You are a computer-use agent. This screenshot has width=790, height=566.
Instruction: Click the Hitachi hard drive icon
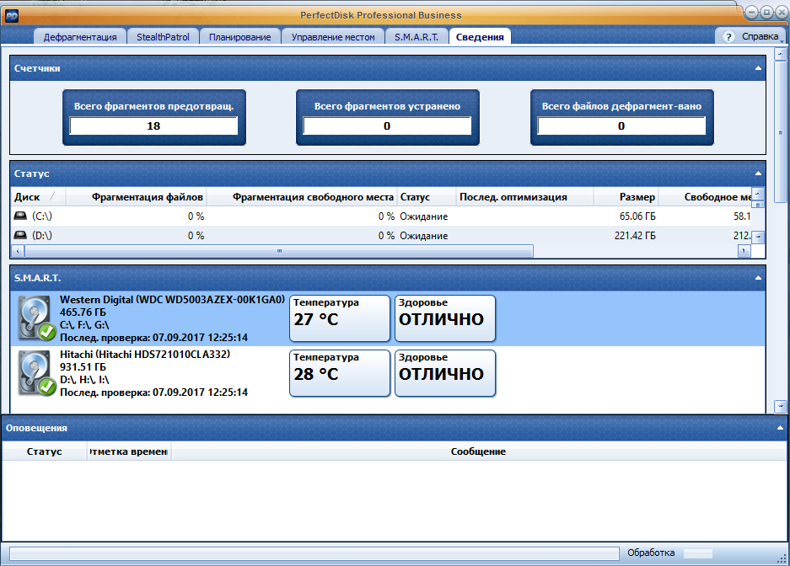(35, 373)
